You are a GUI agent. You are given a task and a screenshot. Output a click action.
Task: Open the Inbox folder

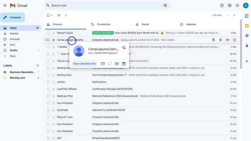click(x=21, y=28)
